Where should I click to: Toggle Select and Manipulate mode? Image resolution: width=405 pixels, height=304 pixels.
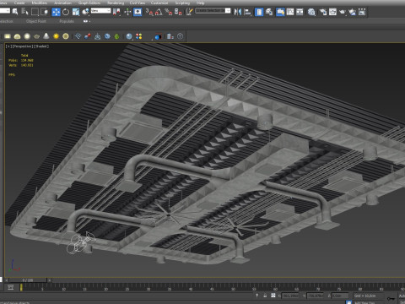(x=127, y=12)
